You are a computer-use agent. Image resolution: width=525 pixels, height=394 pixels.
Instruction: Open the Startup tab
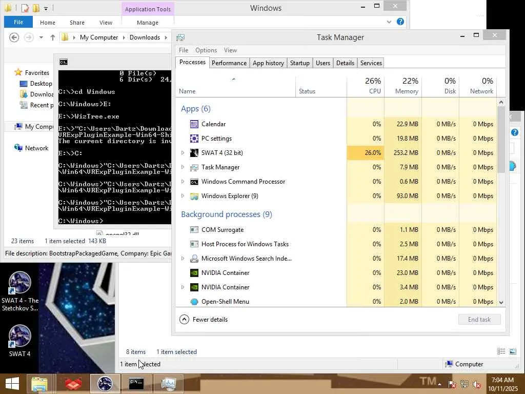click(x=299, y=63)
